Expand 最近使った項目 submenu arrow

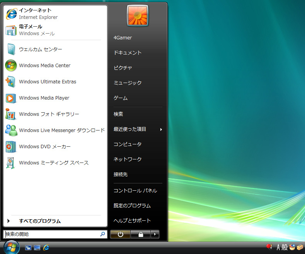(x=161, y=129)
